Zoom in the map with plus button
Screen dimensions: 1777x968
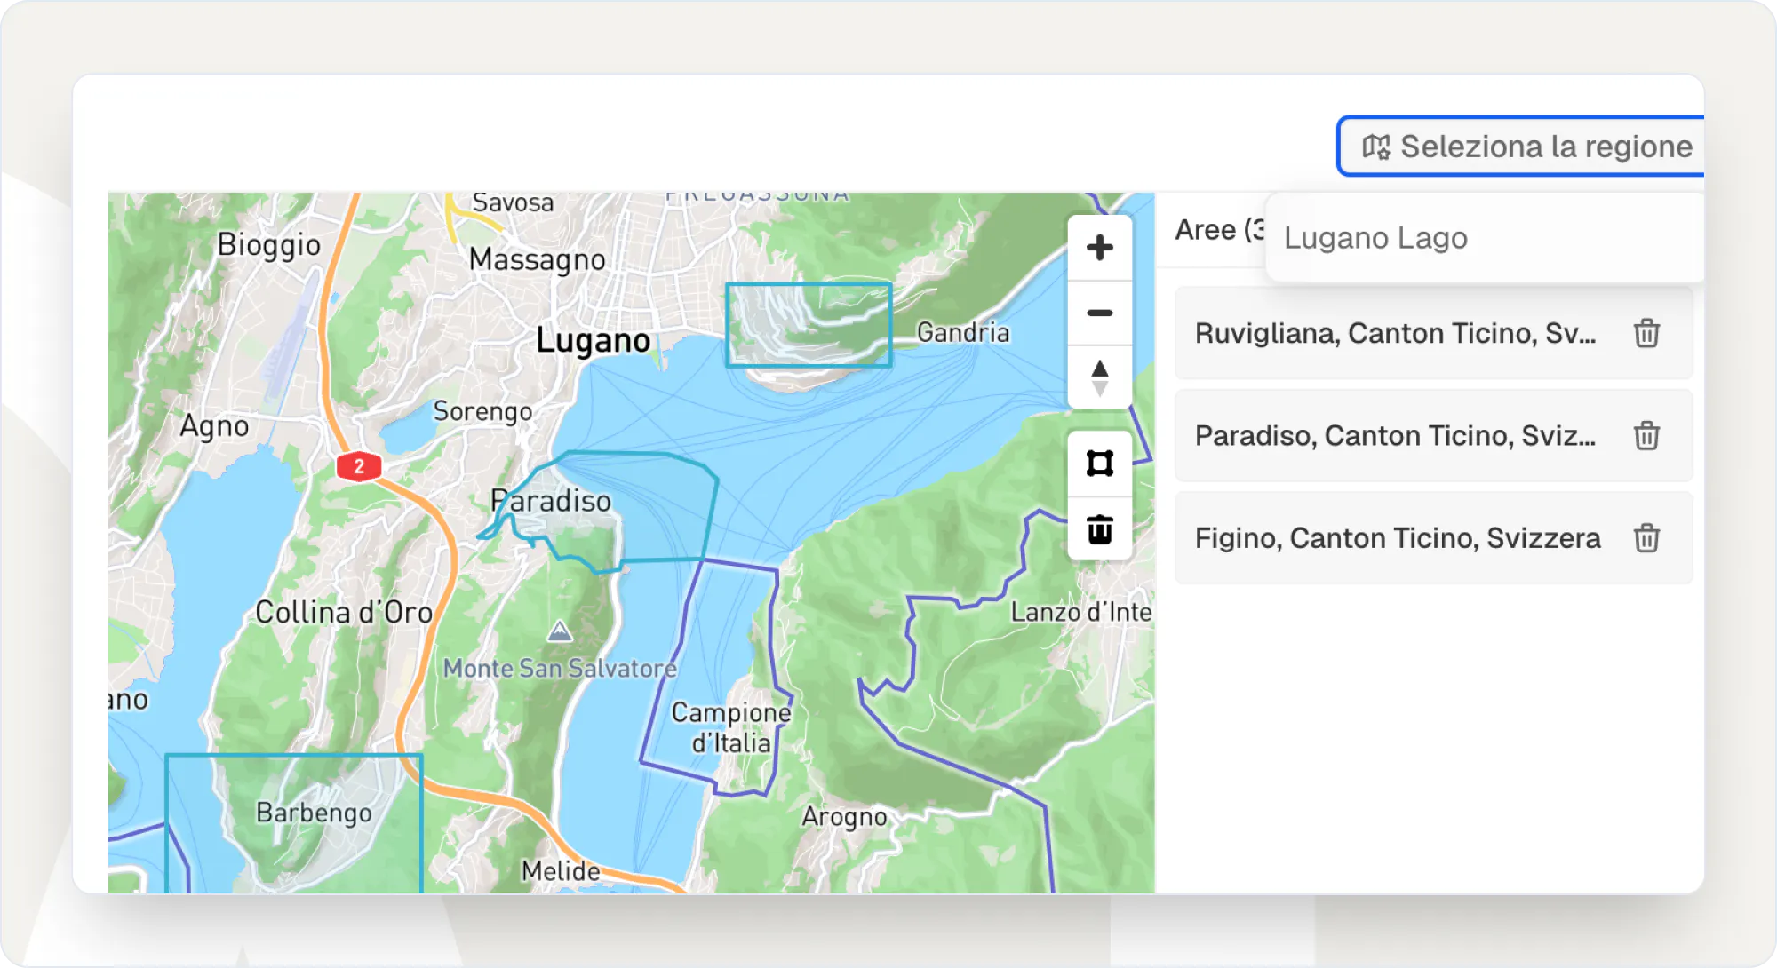[1099, 248]
